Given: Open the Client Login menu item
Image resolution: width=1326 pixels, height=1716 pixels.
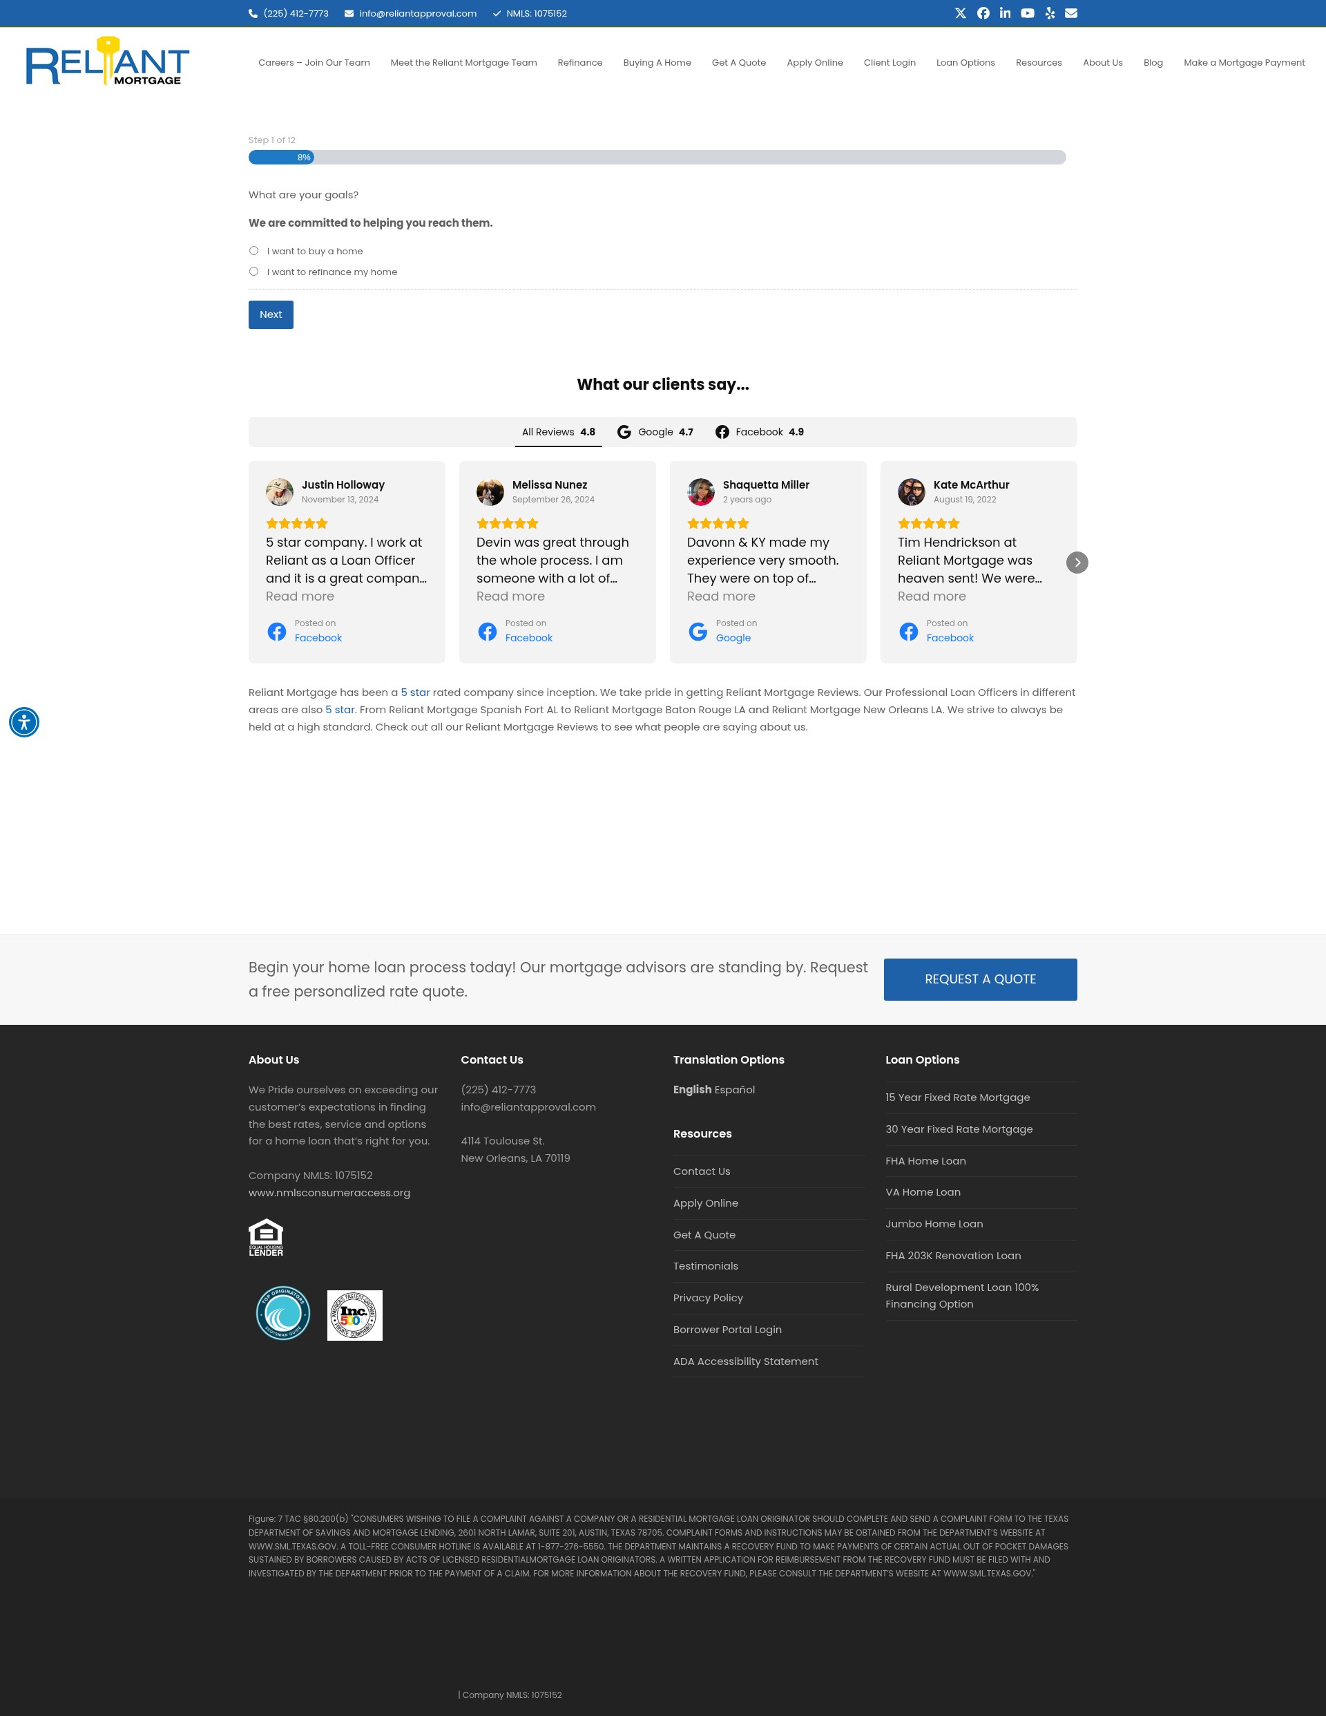Looking at the screenshot, I should [890, 63].
